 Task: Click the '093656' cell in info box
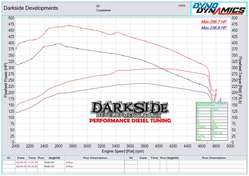pyautogui.click(x=214, y=127)
